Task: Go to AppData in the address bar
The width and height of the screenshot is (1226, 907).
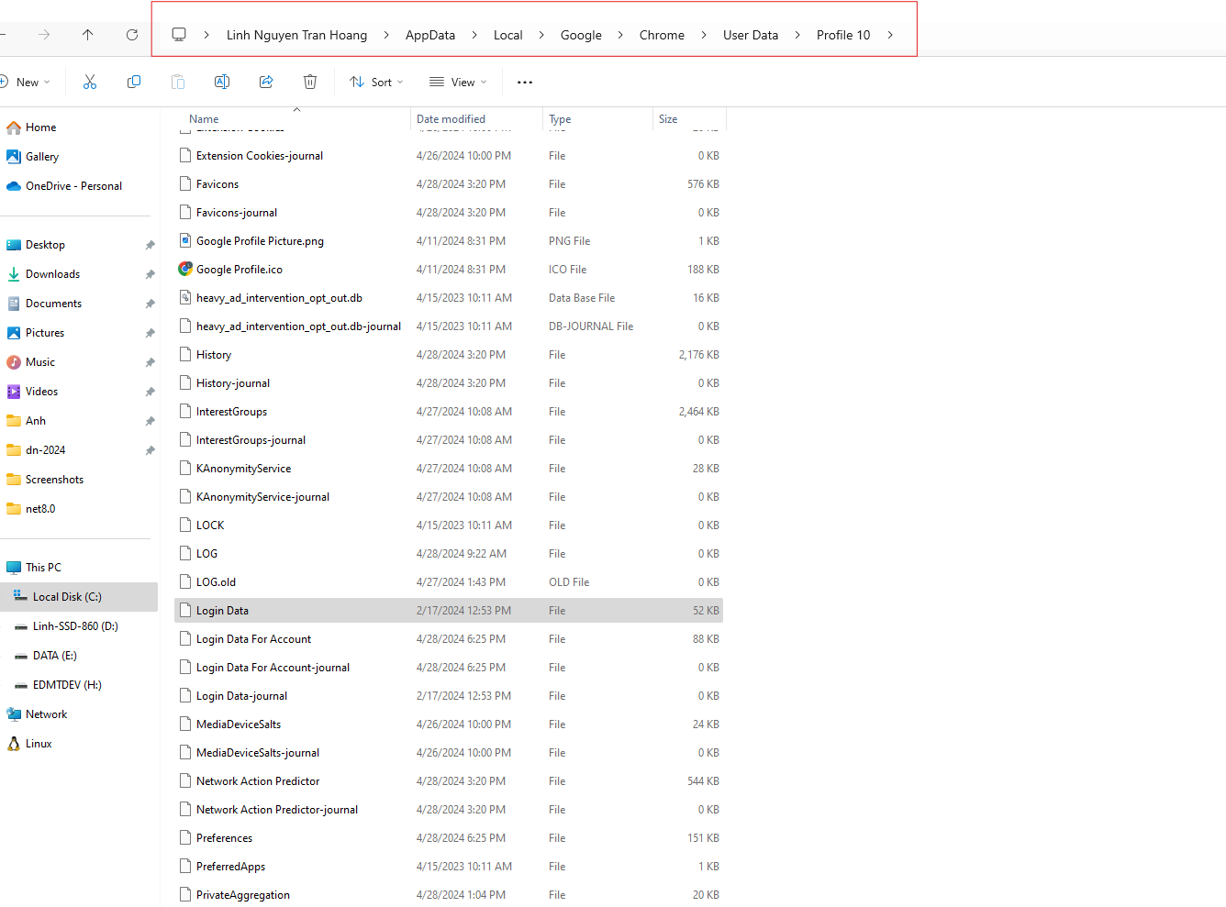Action: [430, 35]
